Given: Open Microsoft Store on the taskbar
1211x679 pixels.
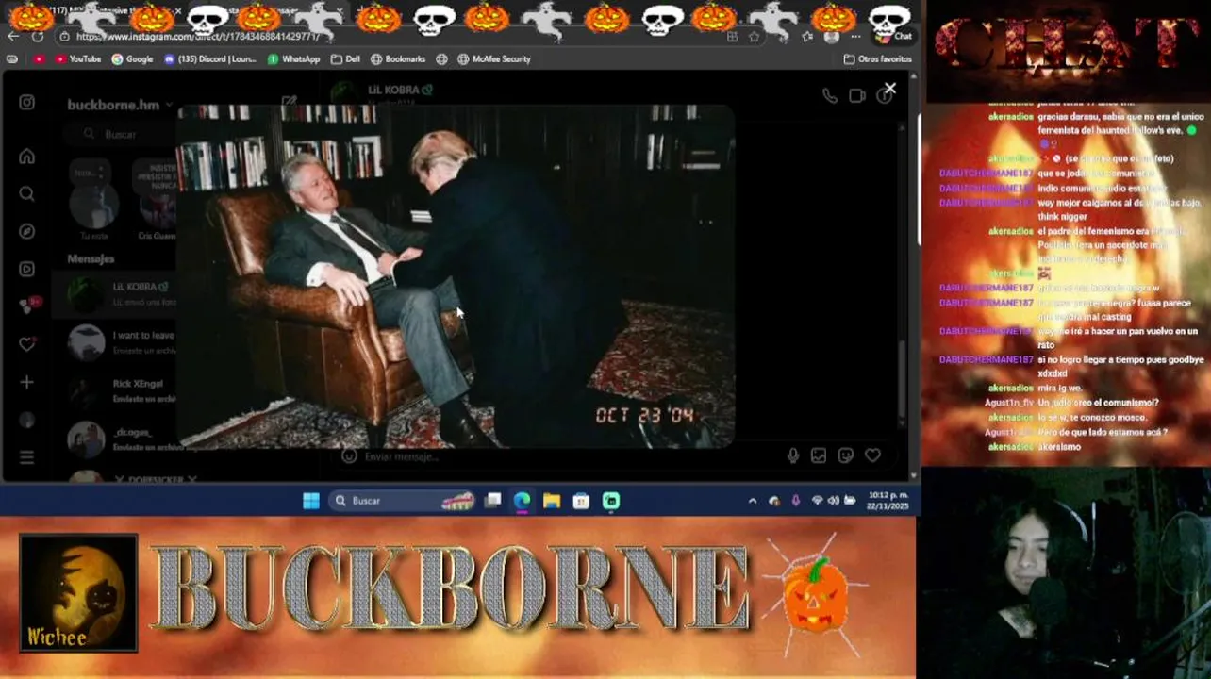Looking at the screenshot, I should [581, 501].
